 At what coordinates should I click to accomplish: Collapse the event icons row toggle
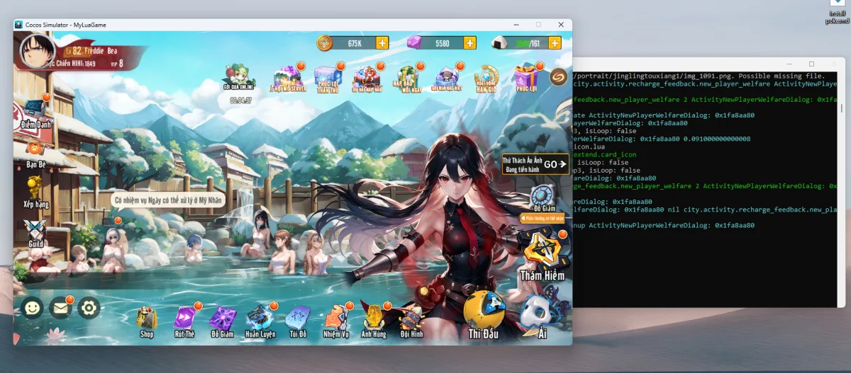click(x=558, y=76)
